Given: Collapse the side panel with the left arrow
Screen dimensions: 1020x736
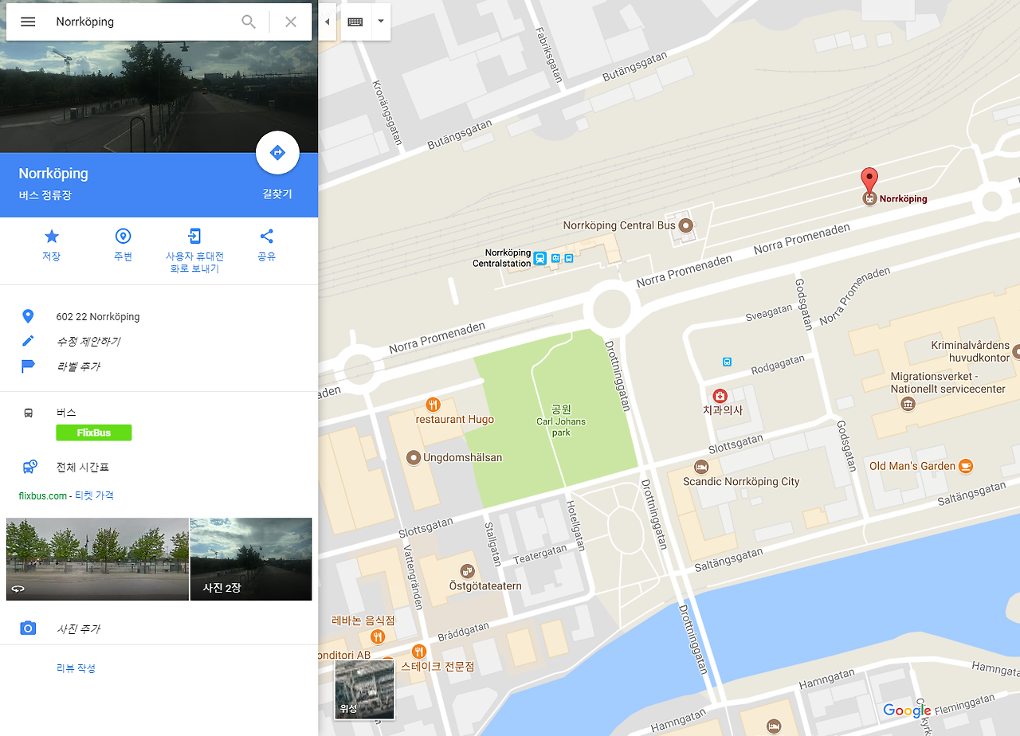Looking at the screenshot, I should click(x=327, y=22).
